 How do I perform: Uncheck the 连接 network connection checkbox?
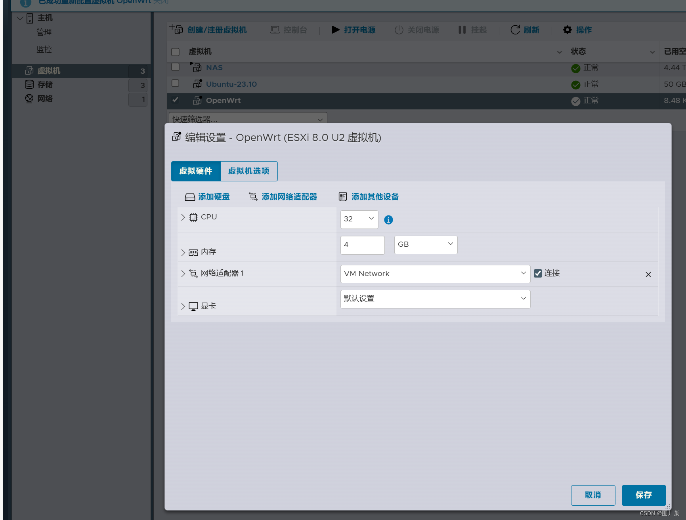pos(538,273)
